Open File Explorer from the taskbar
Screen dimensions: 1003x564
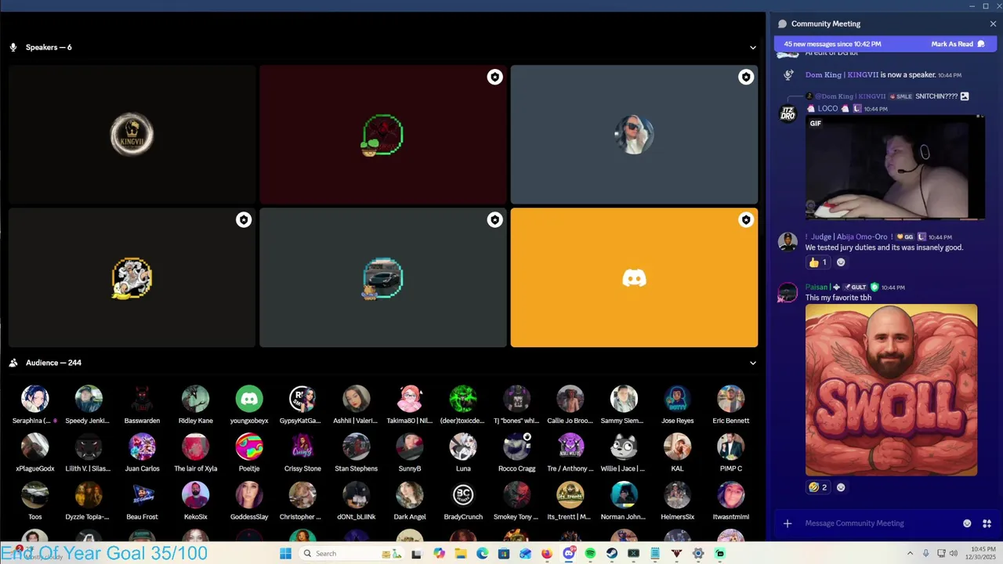(x=461, y=554)
